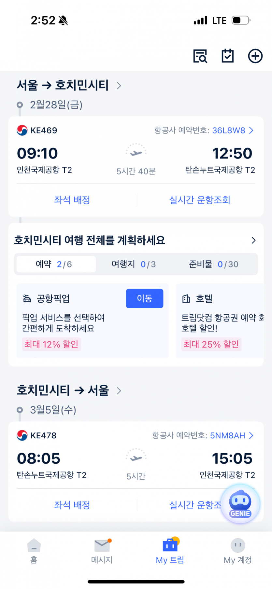This screenshot has height=589, width=272.
Task: Open the calendar checklist icon
Action: pyautogui.click(x=228, y=56)
